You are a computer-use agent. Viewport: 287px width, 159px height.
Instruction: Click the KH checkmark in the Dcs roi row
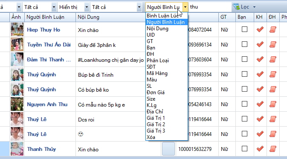[260, 119]
